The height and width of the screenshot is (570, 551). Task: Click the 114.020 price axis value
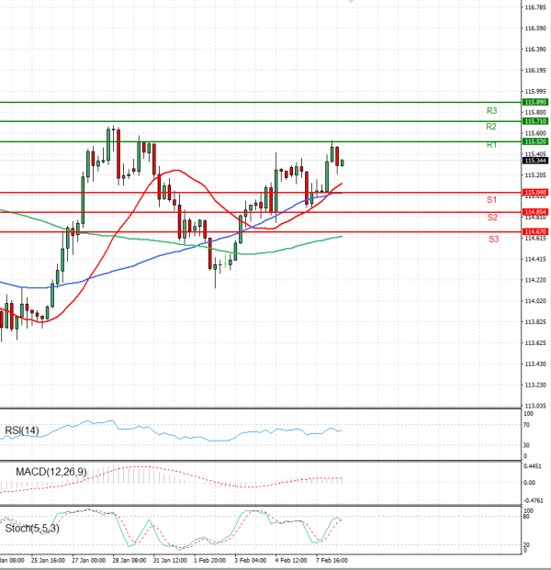535,301
